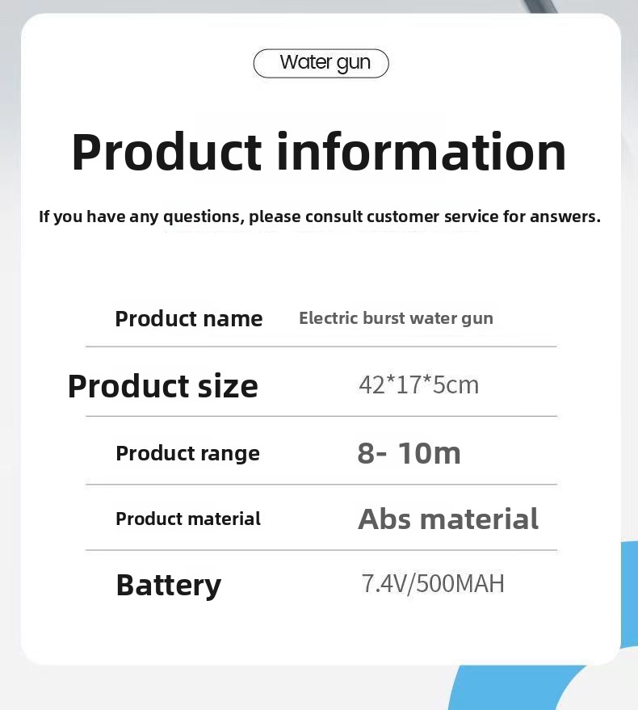
Task: Click the gray diagonal stripe in top-right corner
Action: [539, 6]
